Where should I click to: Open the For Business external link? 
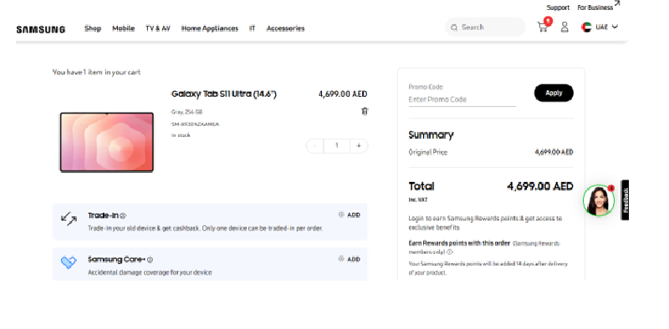[599, 7]
